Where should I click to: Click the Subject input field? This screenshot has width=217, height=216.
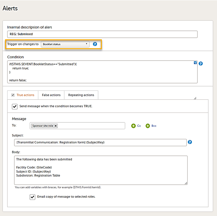pyautogui.click(x=100, y=142)
